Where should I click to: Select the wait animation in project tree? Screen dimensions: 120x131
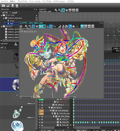[11, 24]
